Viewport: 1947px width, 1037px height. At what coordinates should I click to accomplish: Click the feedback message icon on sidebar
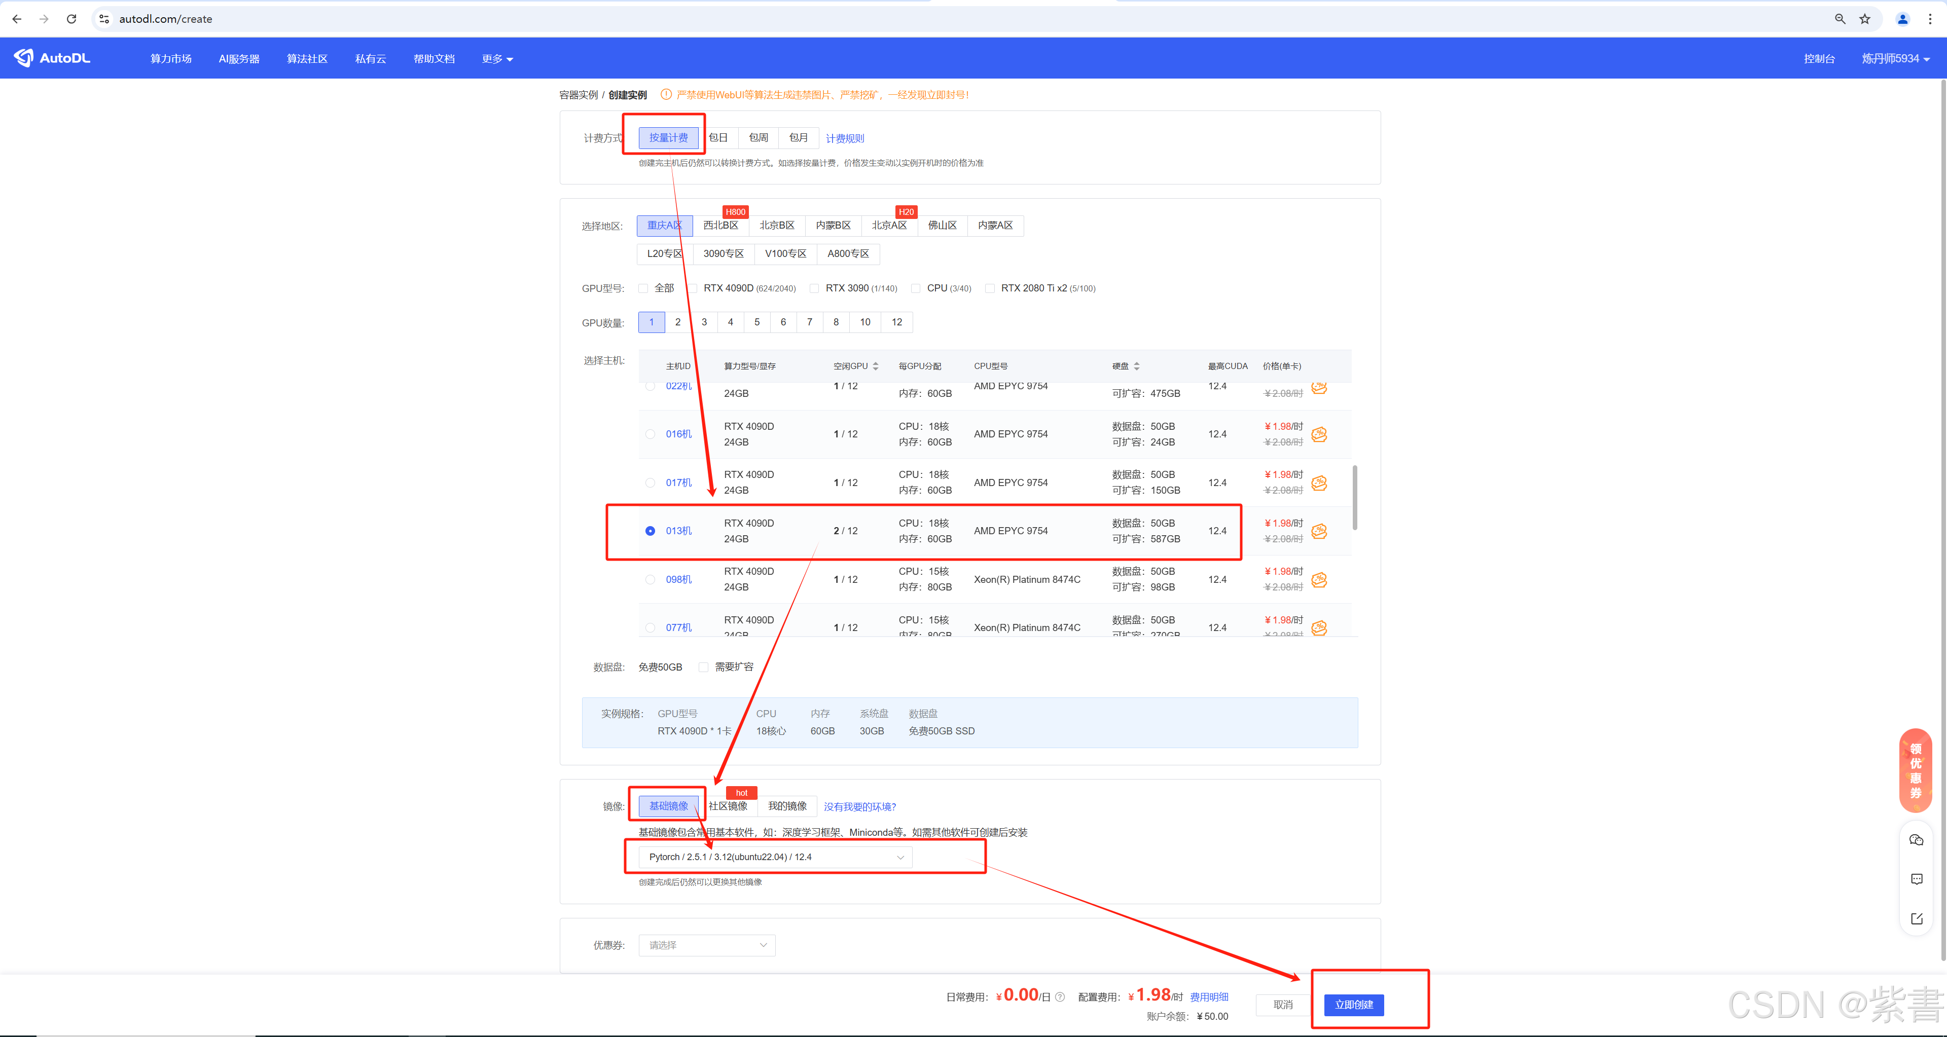1916,879
